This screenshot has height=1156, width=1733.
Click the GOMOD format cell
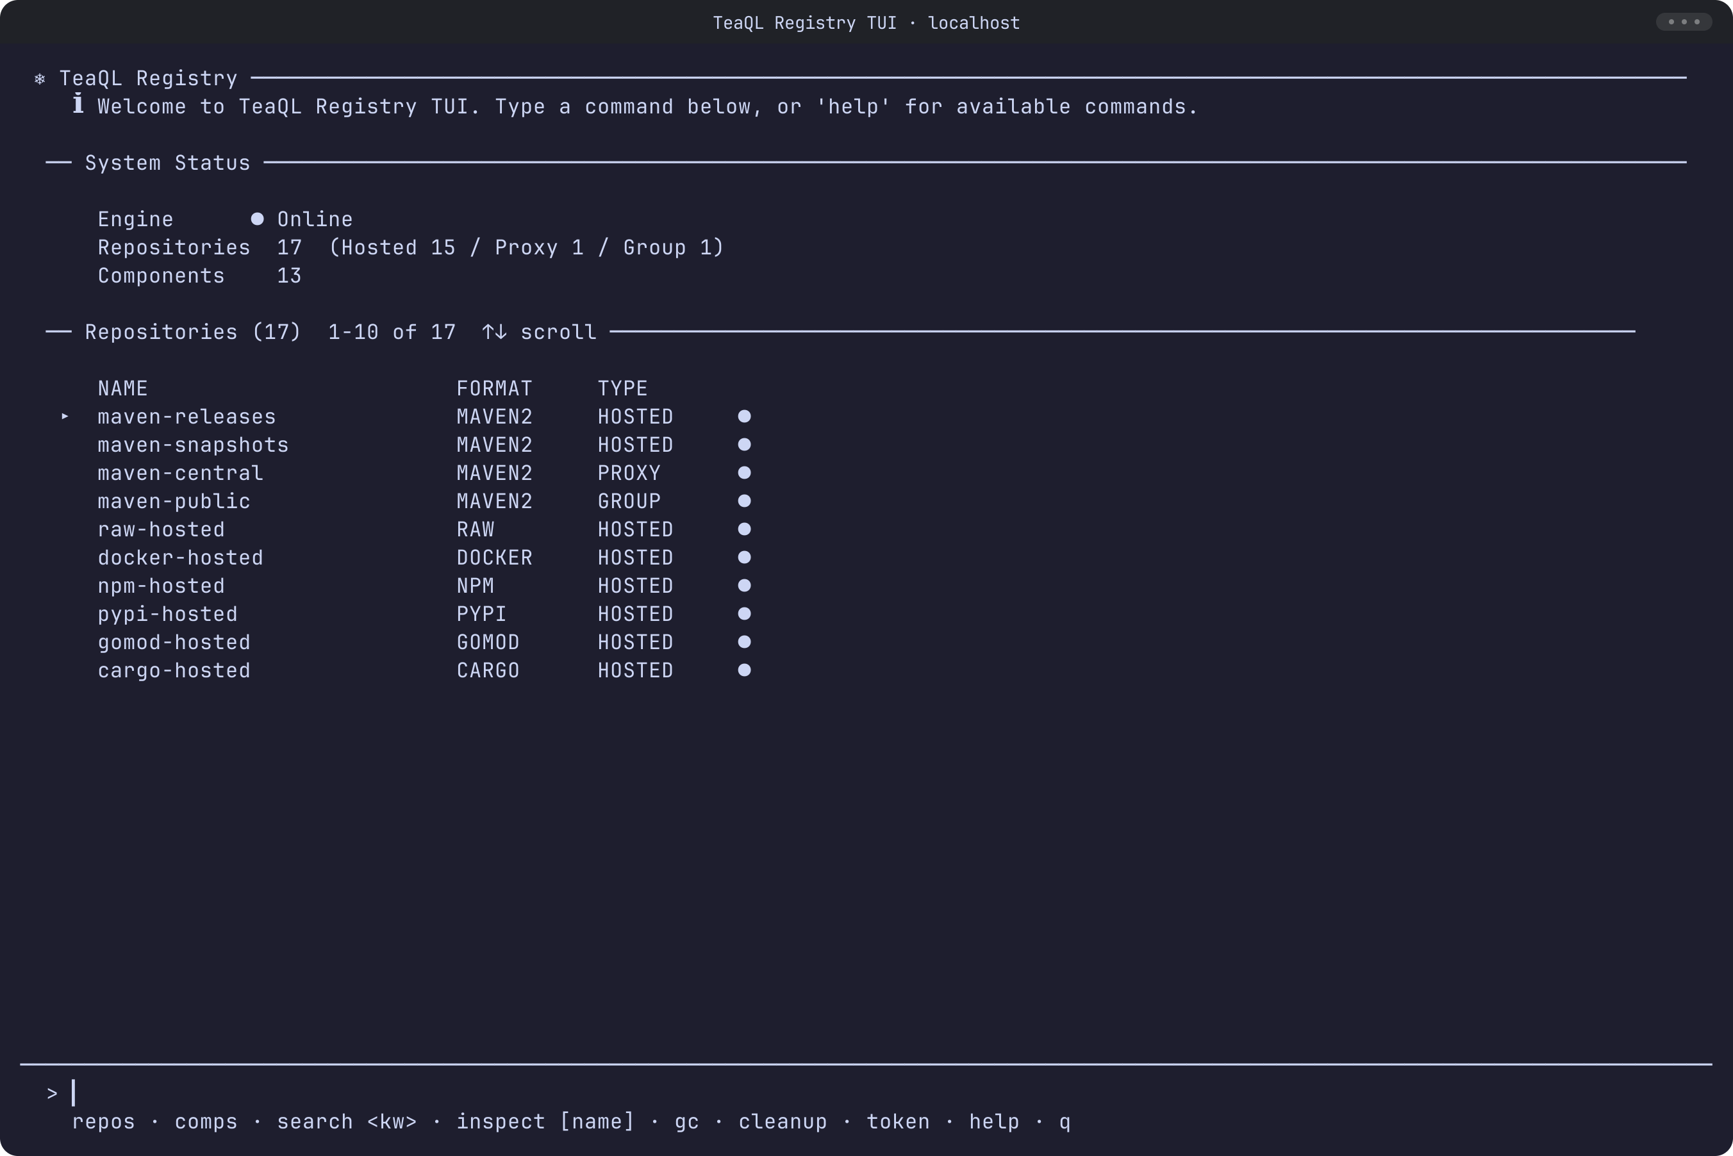tap(488, 643)
